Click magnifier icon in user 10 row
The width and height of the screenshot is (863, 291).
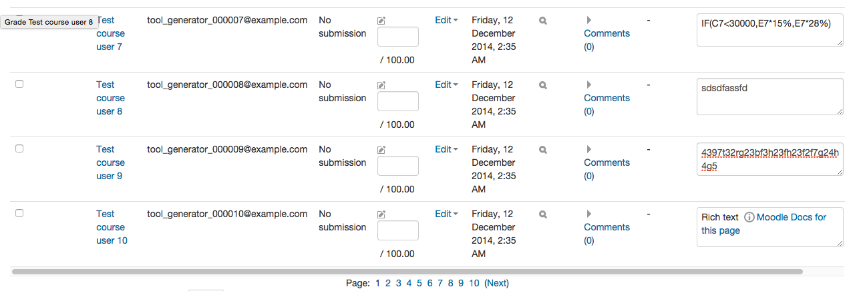tap(543, 214)
